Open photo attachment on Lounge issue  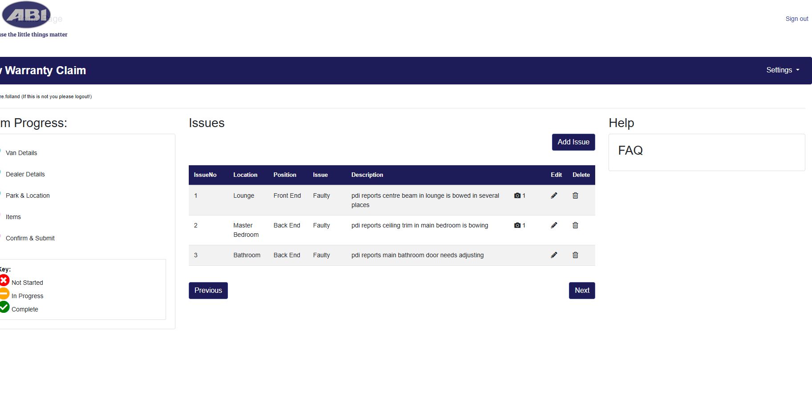click(x=519, y=196)
